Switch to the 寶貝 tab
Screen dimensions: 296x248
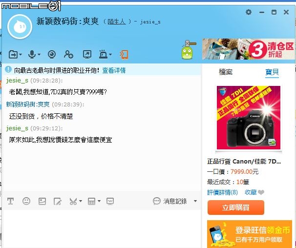point(272,72)
